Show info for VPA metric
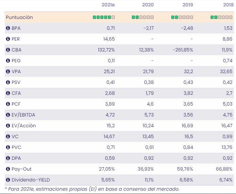Viewport: 236px width, 194px height. [x=8, y=71]
